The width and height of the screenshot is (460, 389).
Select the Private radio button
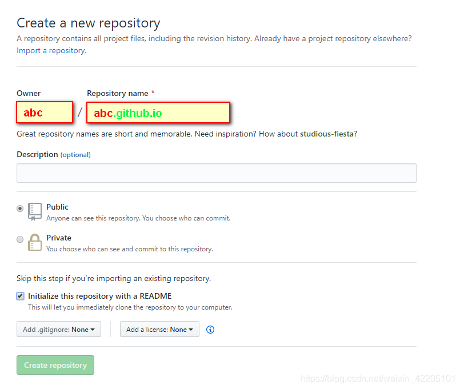(x=20, y=239)
